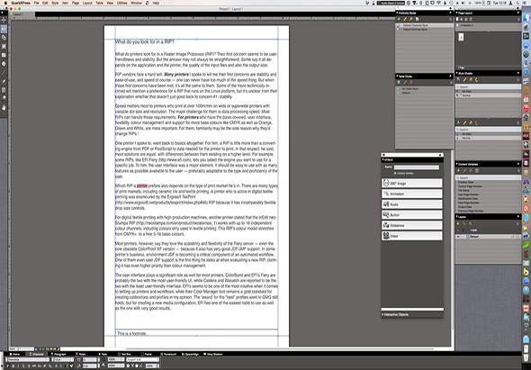Switch to the Runaround tab
Image resolution: width=531 pixels, height=370 pixels.
coord(168,354)
